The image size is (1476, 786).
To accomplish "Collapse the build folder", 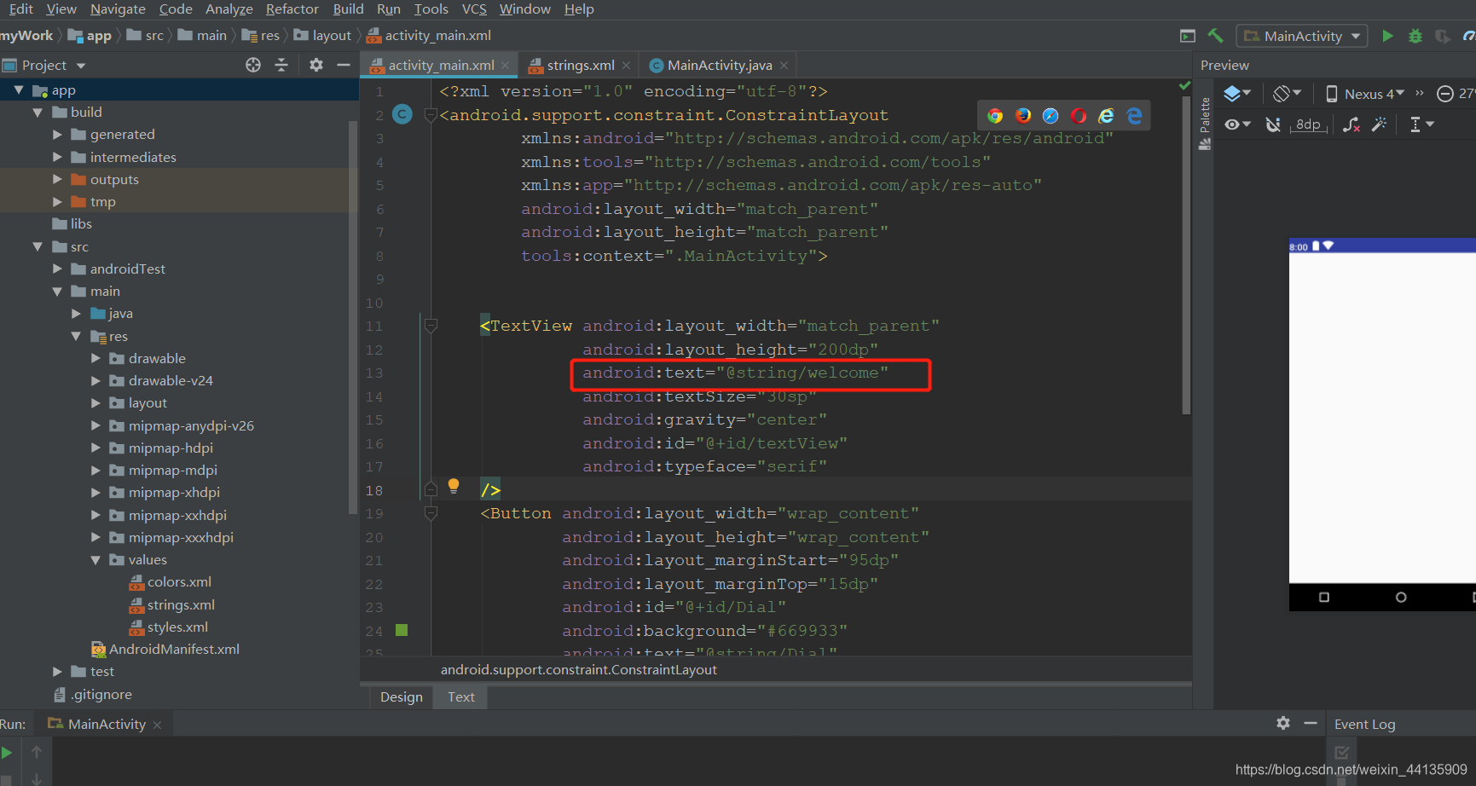I will click(x=38, y=112).
